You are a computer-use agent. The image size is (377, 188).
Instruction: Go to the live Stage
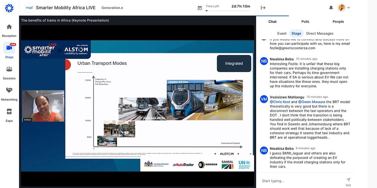click(x=9, y=51)
